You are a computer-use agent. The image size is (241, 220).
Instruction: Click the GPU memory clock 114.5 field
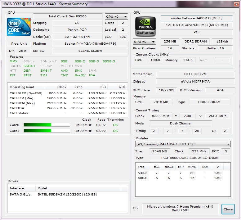click(x=188, y=60)
